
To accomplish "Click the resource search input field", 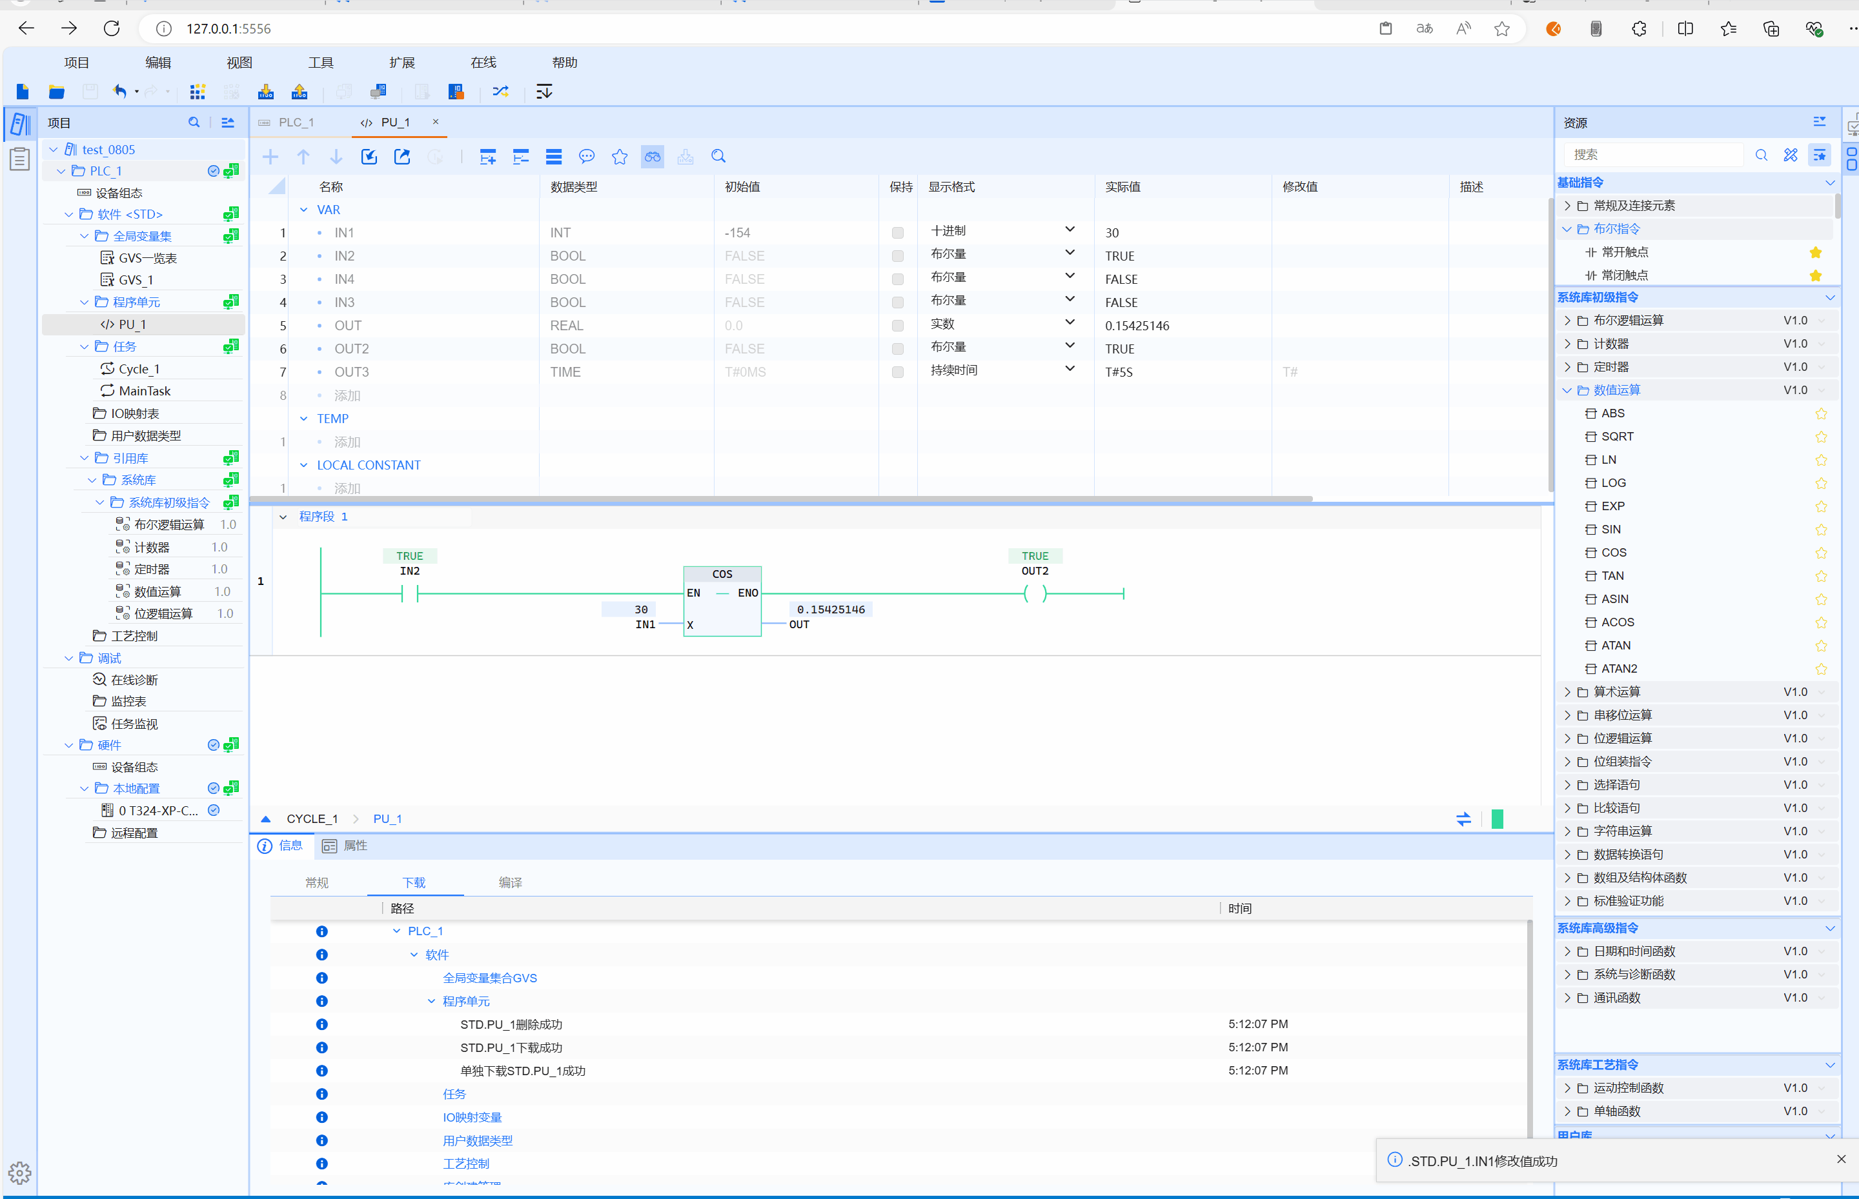I will tap(1652, 154).
